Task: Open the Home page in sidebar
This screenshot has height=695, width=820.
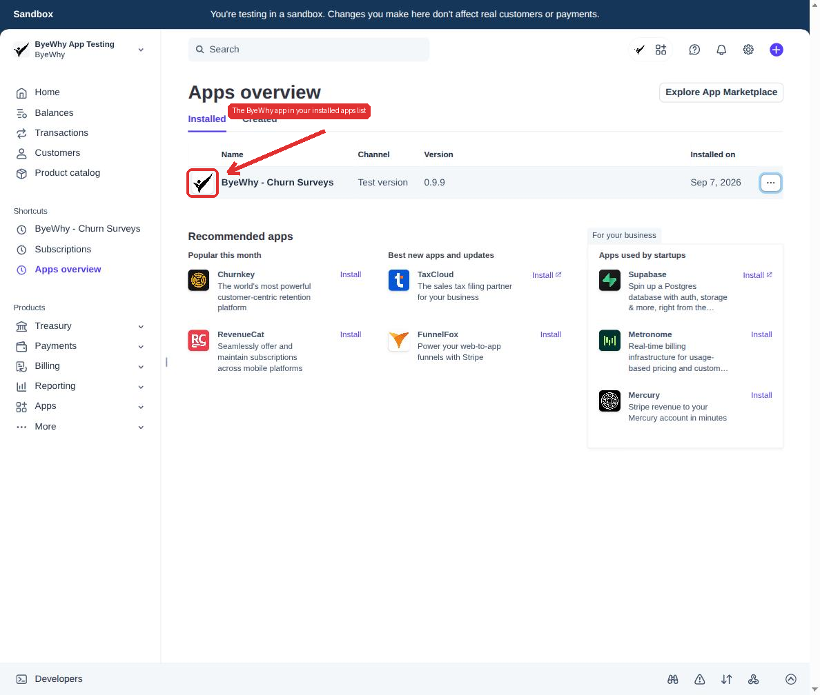Action: [47, 92]
